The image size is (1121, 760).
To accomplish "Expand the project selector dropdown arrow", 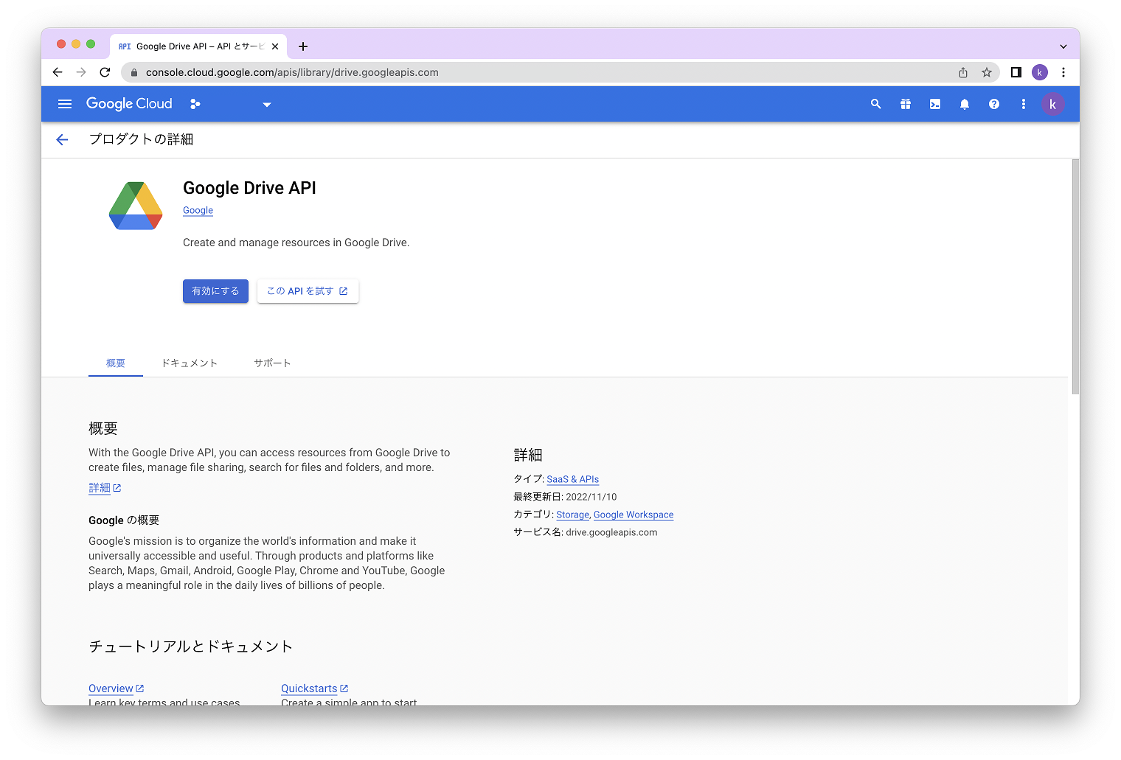I will coord(267,105).
